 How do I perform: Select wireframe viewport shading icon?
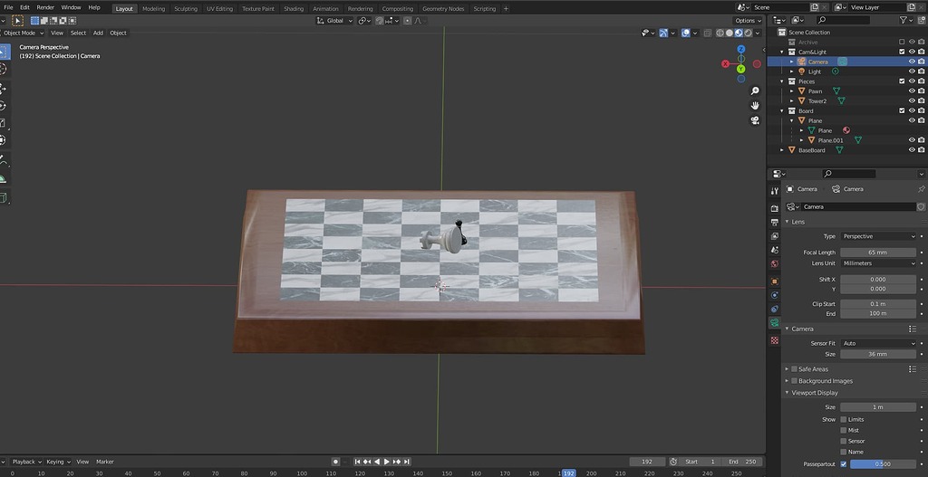(x=720, y=33)
